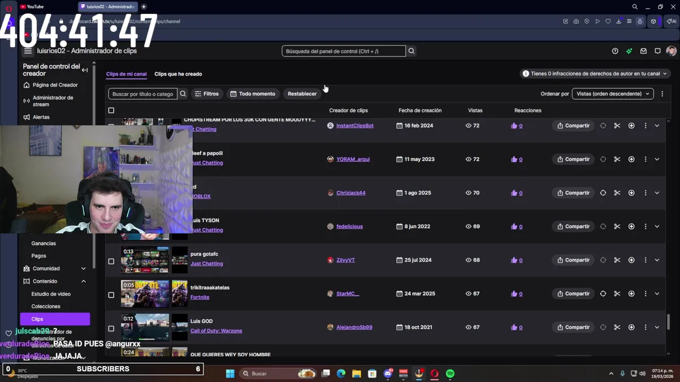Click scissors icon in the StarMC_ row

[x=617, y=293]
